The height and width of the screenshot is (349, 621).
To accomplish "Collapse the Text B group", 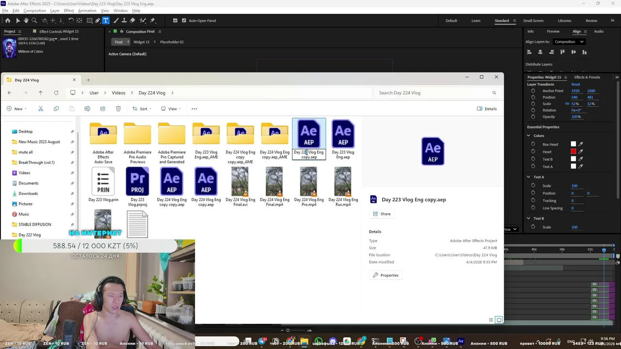I will pyautogui.click(x=529, y=218).
